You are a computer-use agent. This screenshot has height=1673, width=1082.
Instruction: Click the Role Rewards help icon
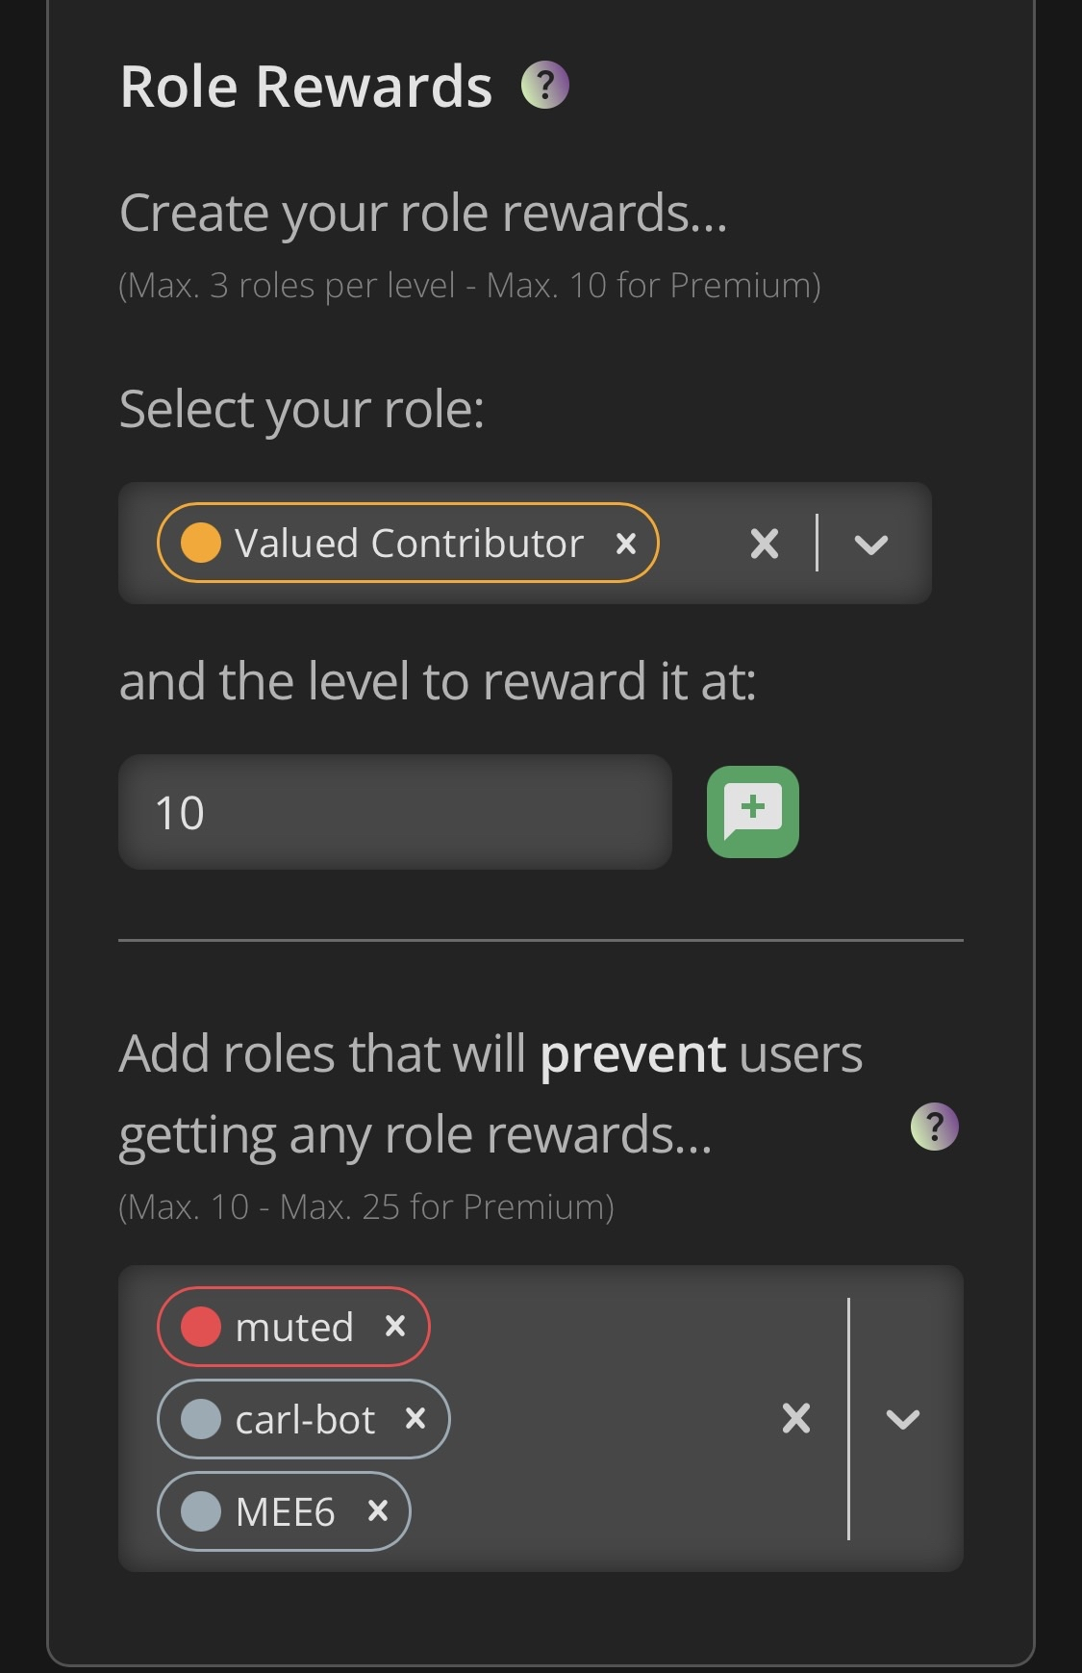(544, 86)
